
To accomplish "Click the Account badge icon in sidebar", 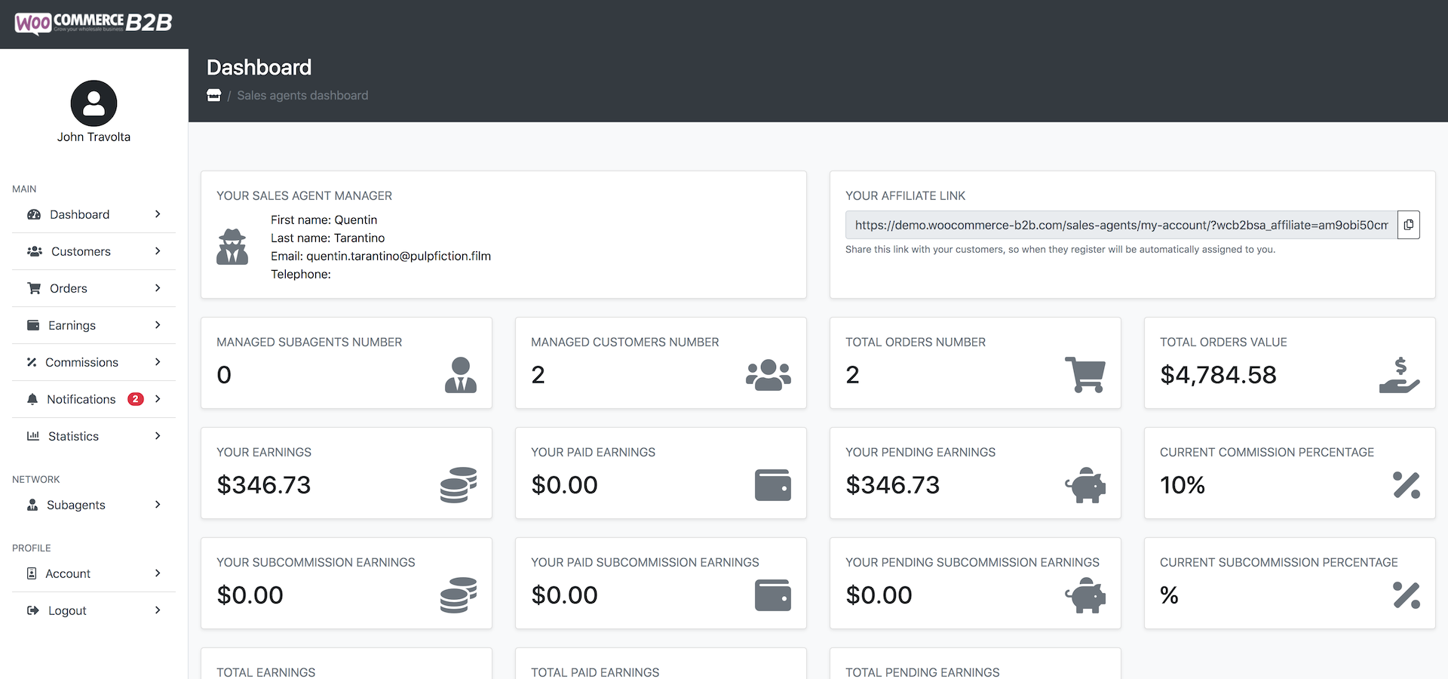I will [x=32, y=573].
